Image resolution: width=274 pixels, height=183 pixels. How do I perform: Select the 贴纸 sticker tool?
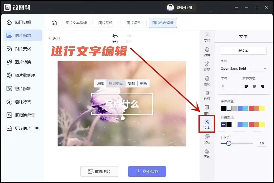(207, 138)
